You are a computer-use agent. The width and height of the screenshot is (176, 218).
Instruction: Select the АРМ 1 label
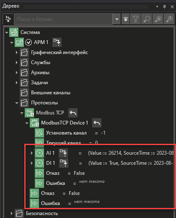(x=41, y=42)
